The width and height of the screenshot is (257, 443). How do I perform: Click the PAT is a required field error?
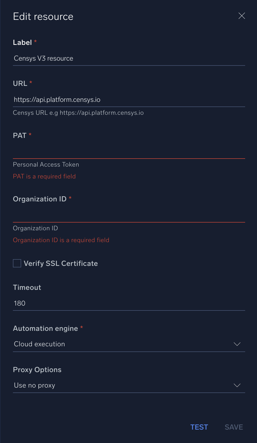tap(44, 177)
